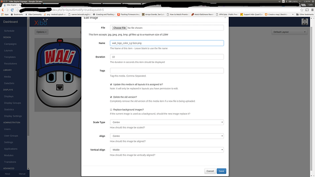Open Layouts in the sidebar menu
This screenshot has height=177, width=315.
click(8, 51)
